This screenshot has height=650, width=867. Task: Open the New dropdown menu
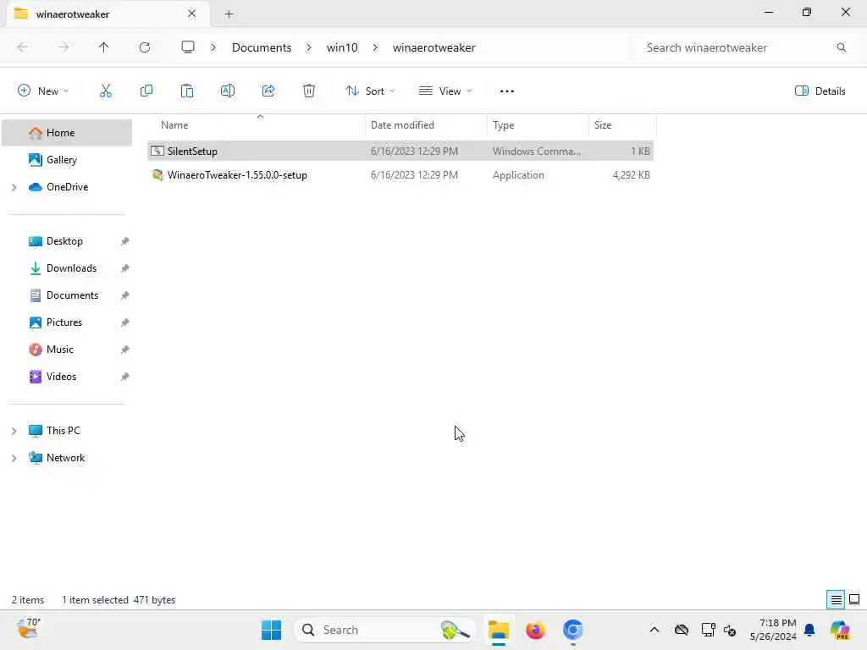44,91
